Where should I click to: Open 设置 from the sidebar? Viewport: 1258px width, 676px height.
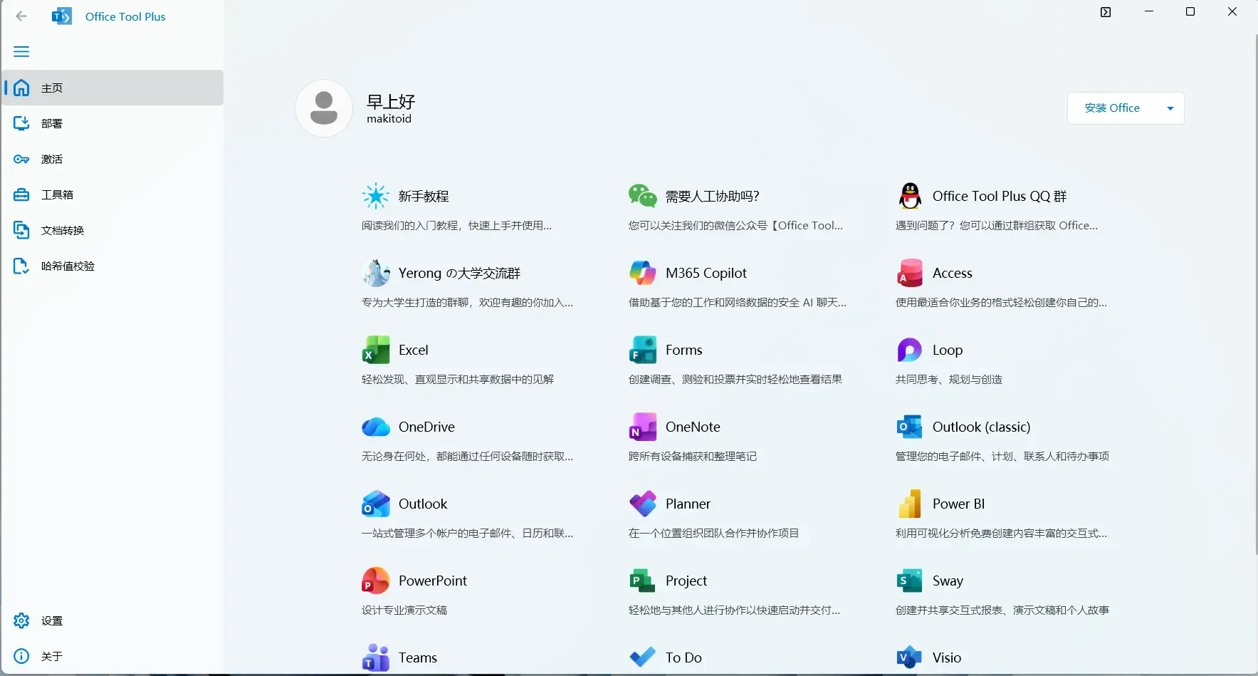point(112,620)
